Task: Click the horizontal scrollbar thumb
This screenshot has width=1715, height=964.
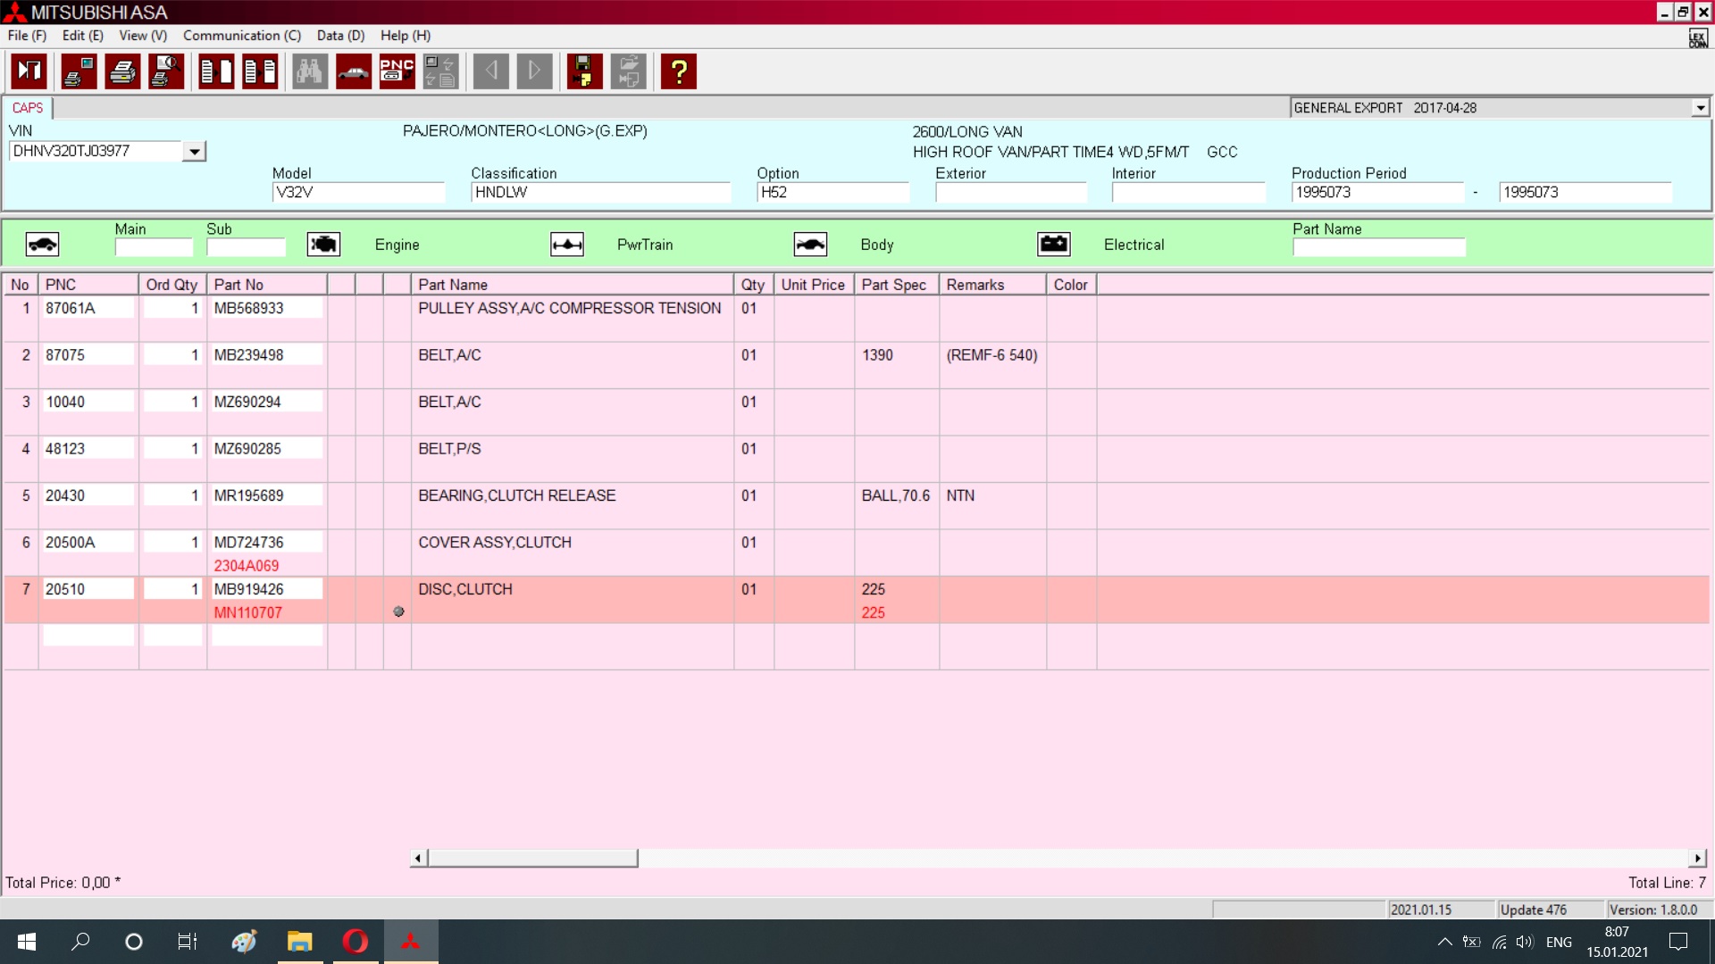Action: 532,859
